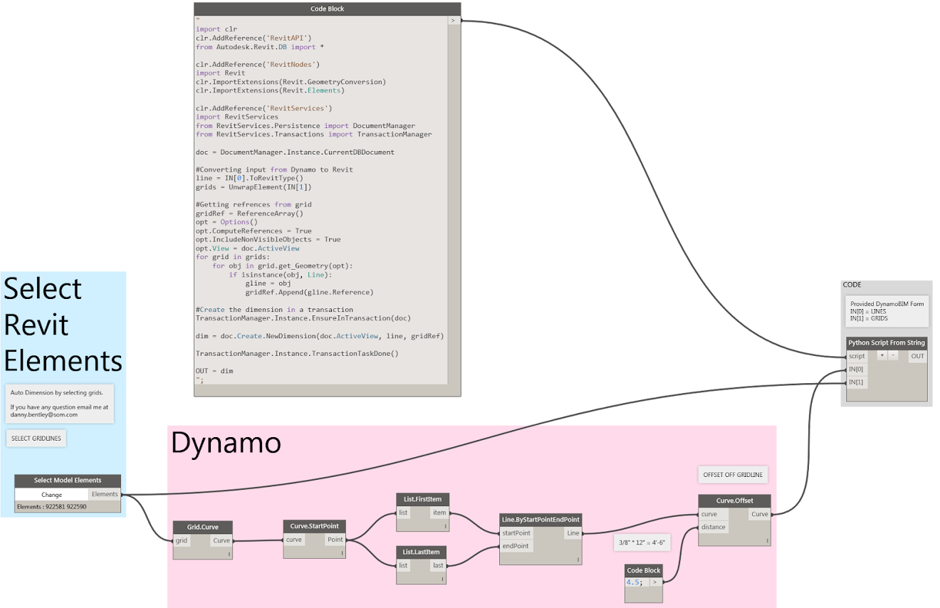Image resolution: width=940 pixels, height=608 pixels.
Task: Click the Curve output port on Grid.Curve
Action: (x=221, y=541)
